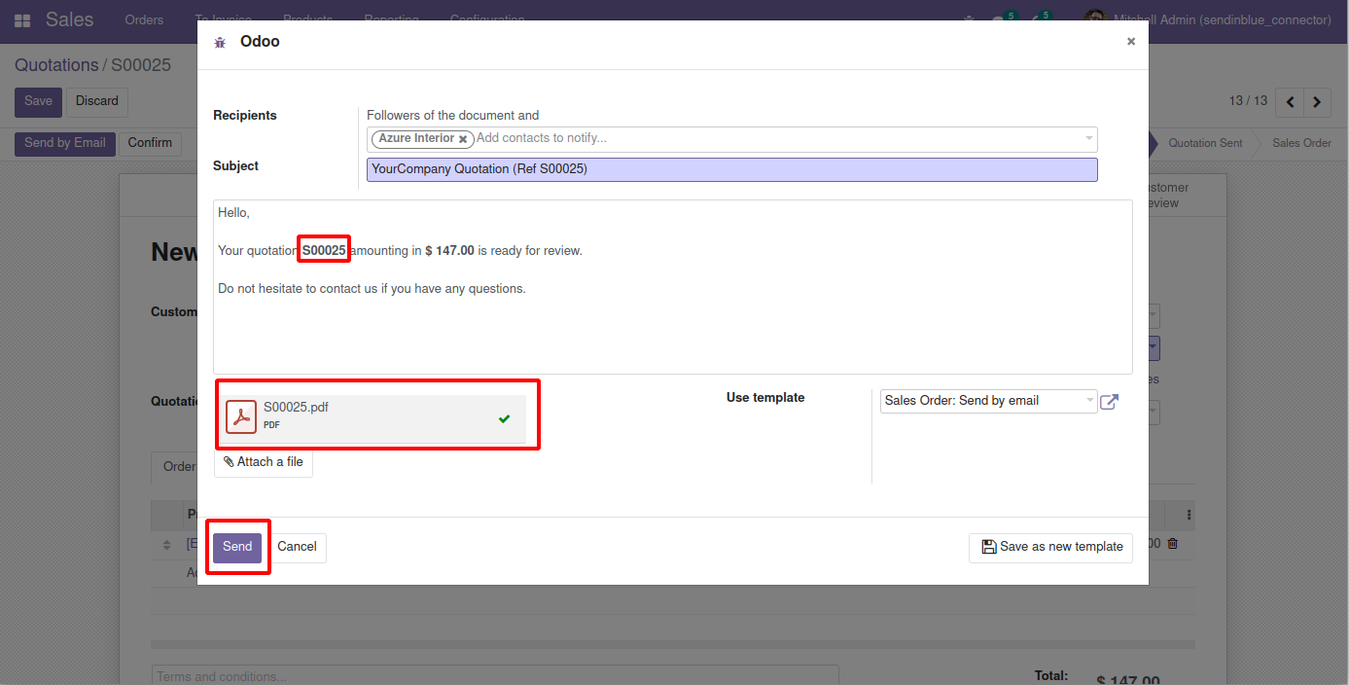The image size is (1349, 685).
Task: Click the 13 / 13 pager counter
Action: pyautogui.click(x=1249, y=101)
